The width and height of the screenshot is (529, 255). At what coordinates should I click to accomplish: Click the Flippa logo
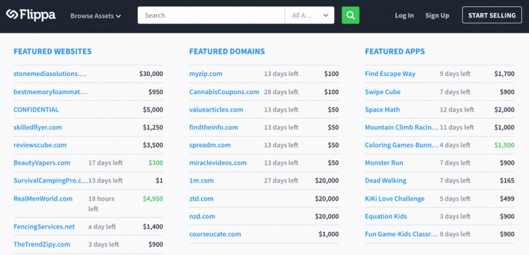point(31,15)
